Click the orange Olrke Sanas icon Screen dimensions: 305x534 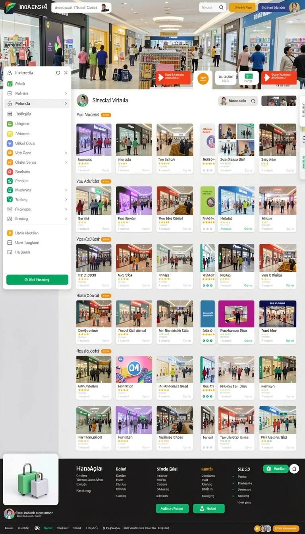click(10, 162)
